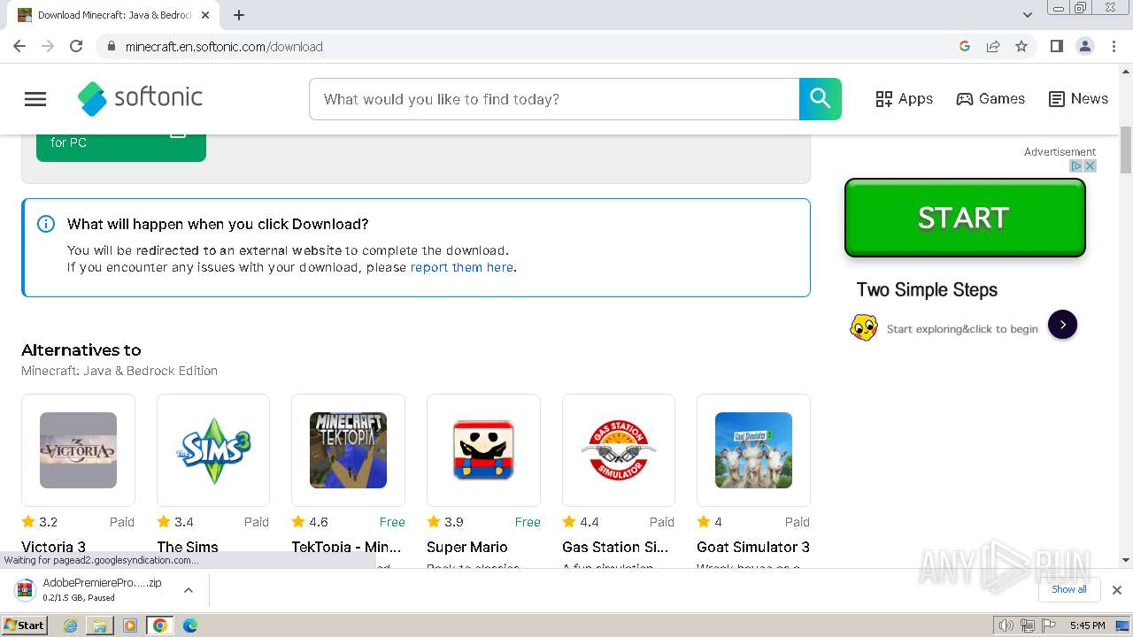Click the info icon beside 'What will happen'
1133x637 pixels.
click(46, 224)
